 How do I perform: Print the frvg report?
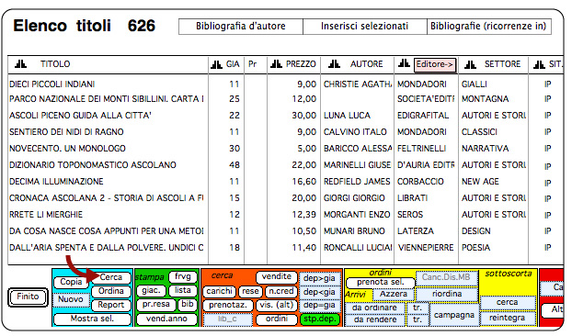tap(183, 276)
